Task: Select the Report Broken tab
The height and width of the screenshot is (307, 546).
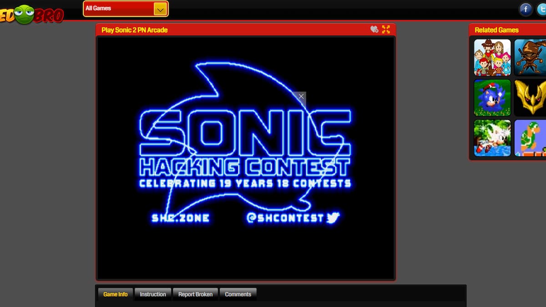Action: click(x=195, y=294)
